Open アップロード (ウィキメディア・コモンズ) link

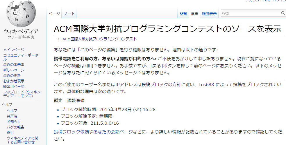pos(22,94)
